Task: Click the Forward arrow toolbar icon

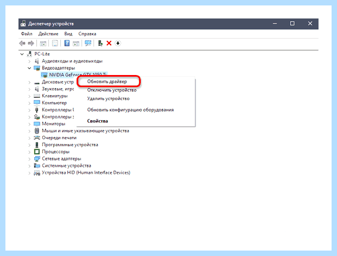Action: 31,43
